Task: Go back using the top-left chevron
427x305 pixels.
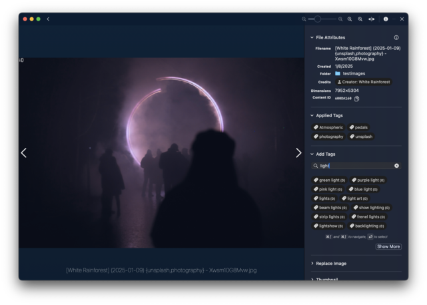Action: [x=48, y=19]
